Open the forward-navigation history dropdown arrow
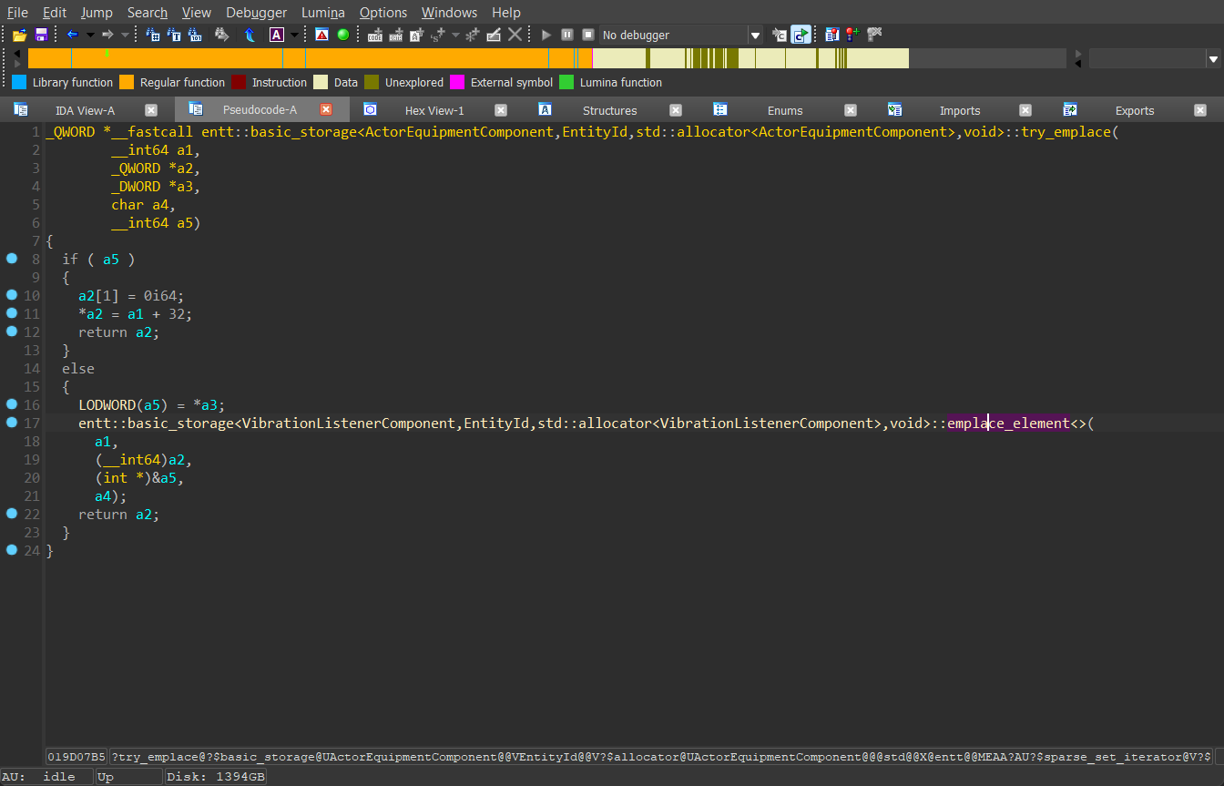Viewport: 1224px width, 786px height. click(x=125, y=35)
